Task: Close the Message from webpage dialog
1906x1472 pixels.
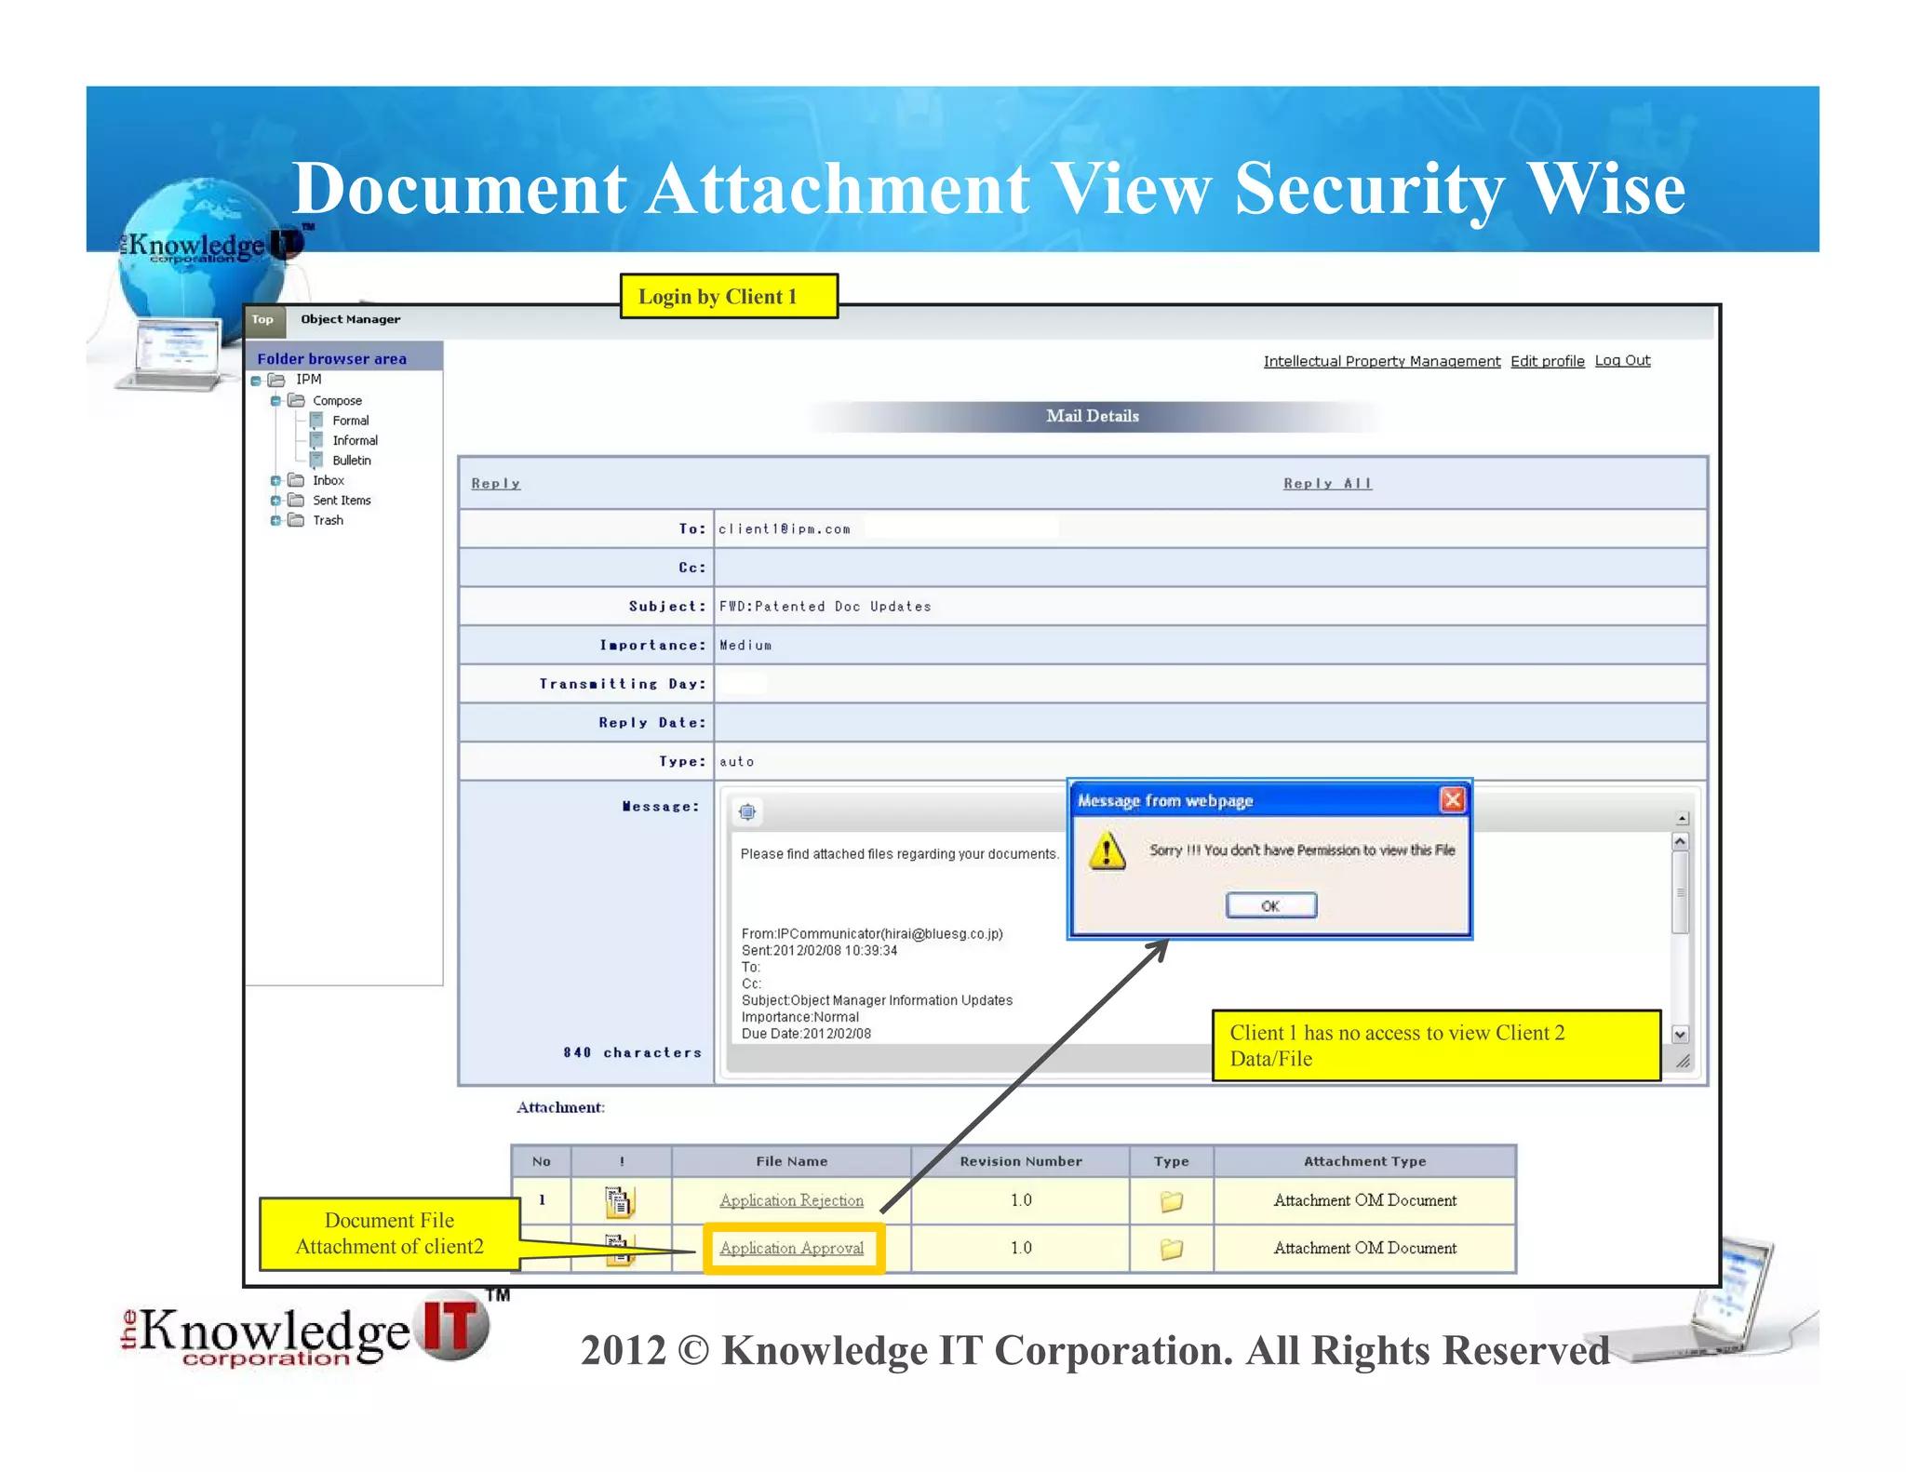Action: [x=1452, y=800]
